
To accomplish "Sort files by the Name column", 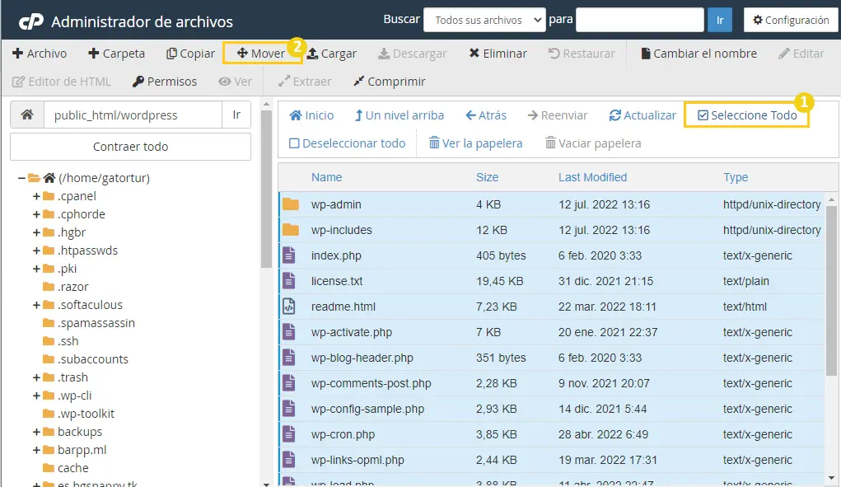I will 327,177.
